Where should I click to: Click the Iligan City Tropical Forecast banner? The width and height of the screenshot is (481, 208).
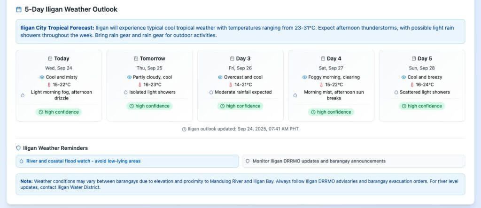(240, 31)
